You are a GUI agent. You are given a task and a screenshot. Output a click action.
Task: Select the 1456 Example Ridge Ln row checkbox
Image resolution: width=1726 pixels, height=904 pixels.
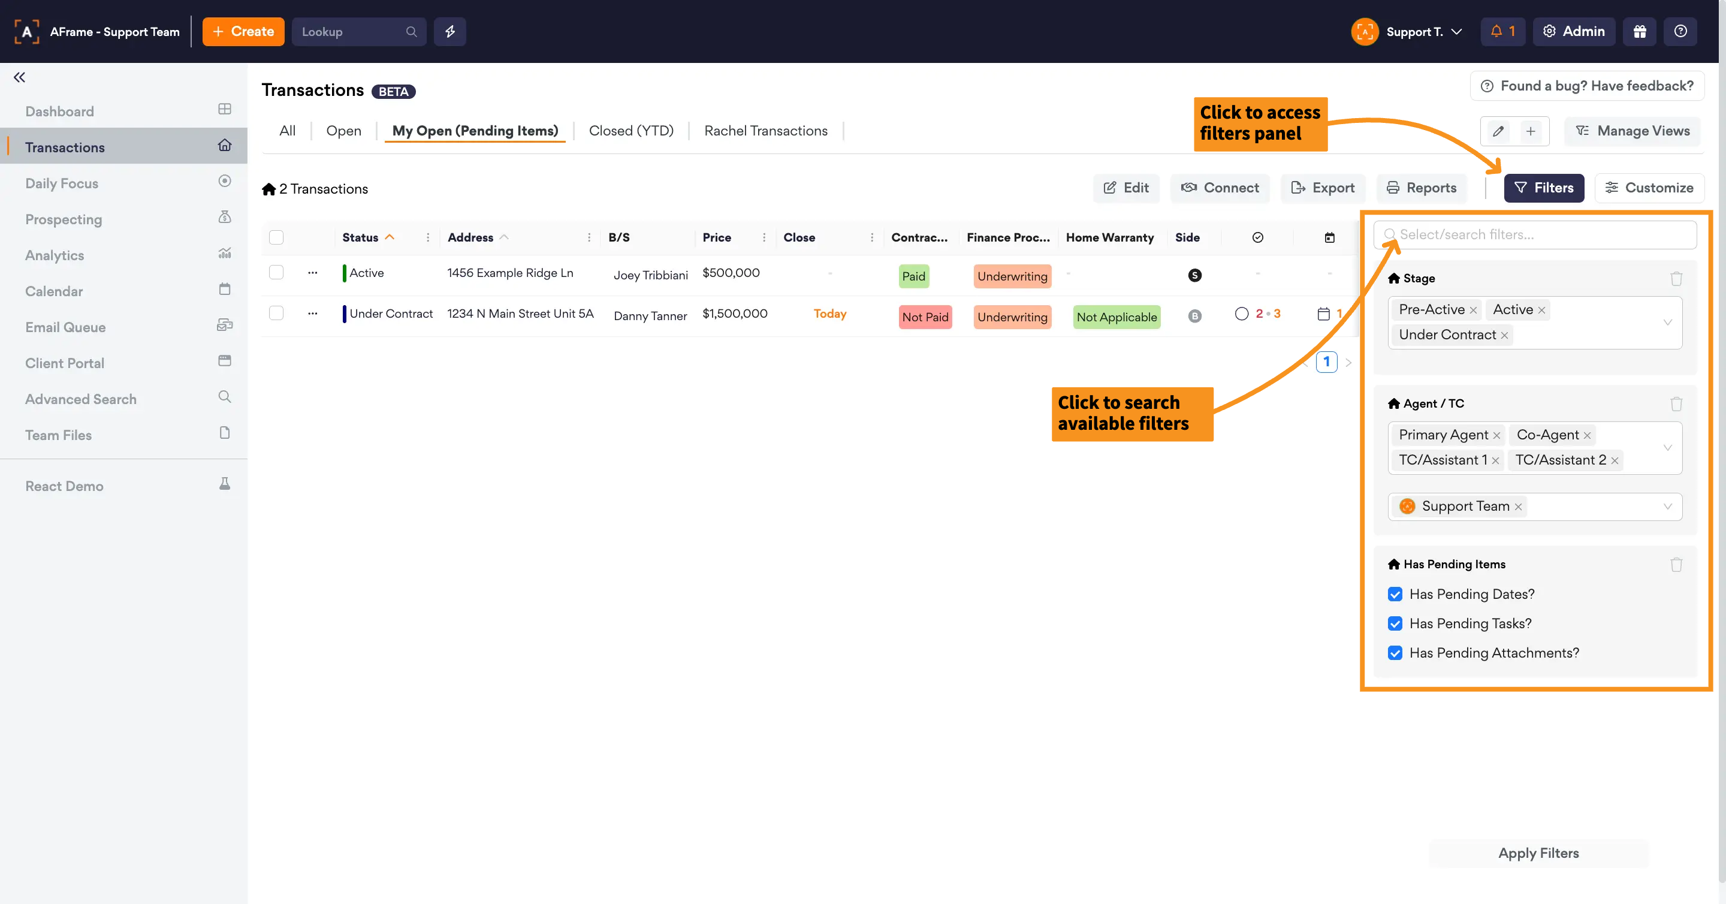[x=276, y=272]
